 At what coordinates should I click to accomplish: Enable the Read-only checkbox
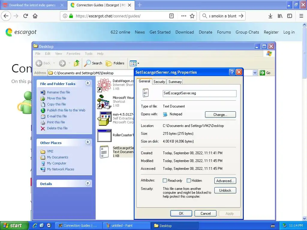coord(165,181)
